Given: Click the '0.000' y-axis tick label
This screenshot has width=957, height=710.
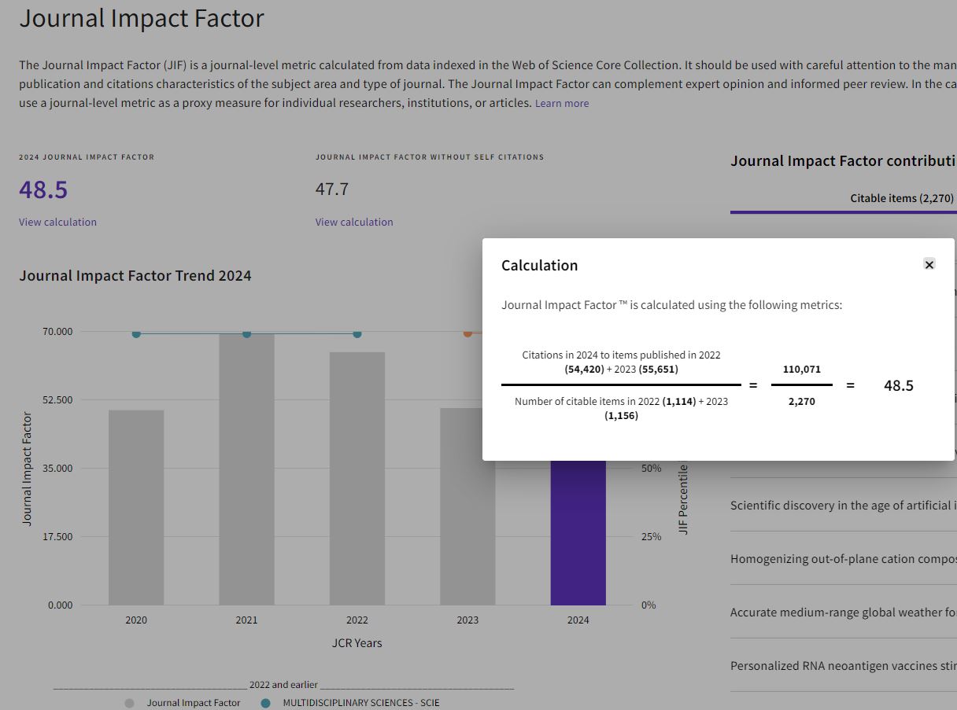Looking at the screenshot, I should coord(61,605).
